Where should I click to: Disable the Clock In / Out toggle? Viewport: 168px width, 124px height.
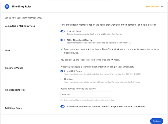tap(62, 31)
